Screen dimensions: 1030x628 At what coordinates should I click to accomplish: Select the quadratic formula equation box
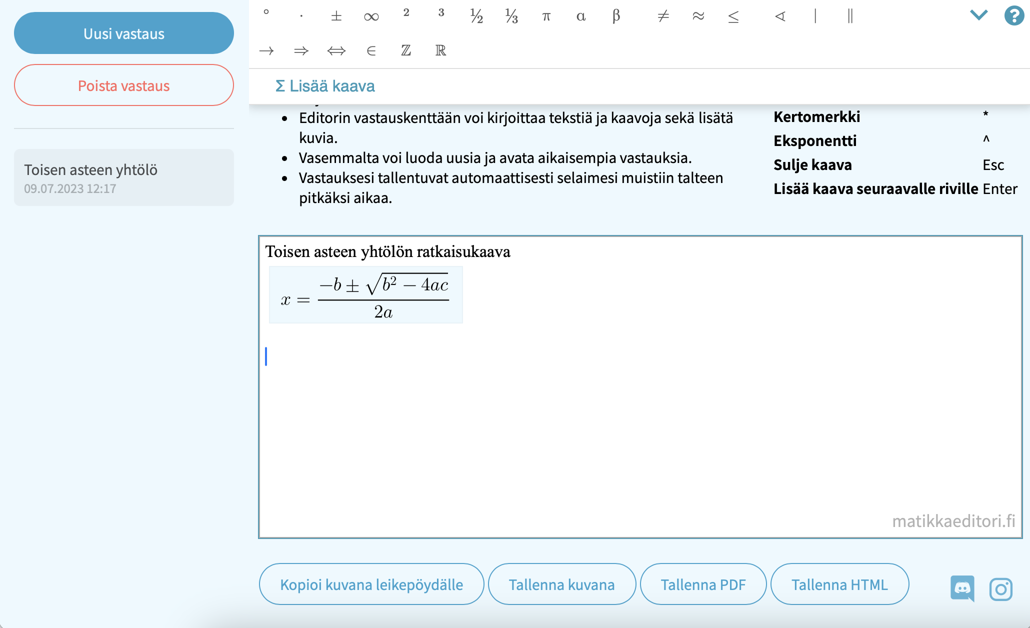tap(365, 295)
